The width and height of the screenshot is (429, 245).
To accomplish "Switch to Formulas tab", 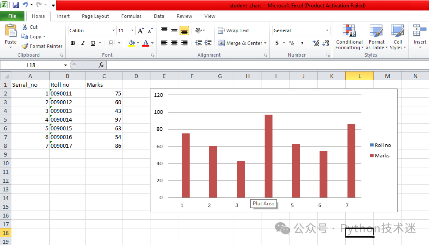I will pyautogui.click(x=131, y=16).
